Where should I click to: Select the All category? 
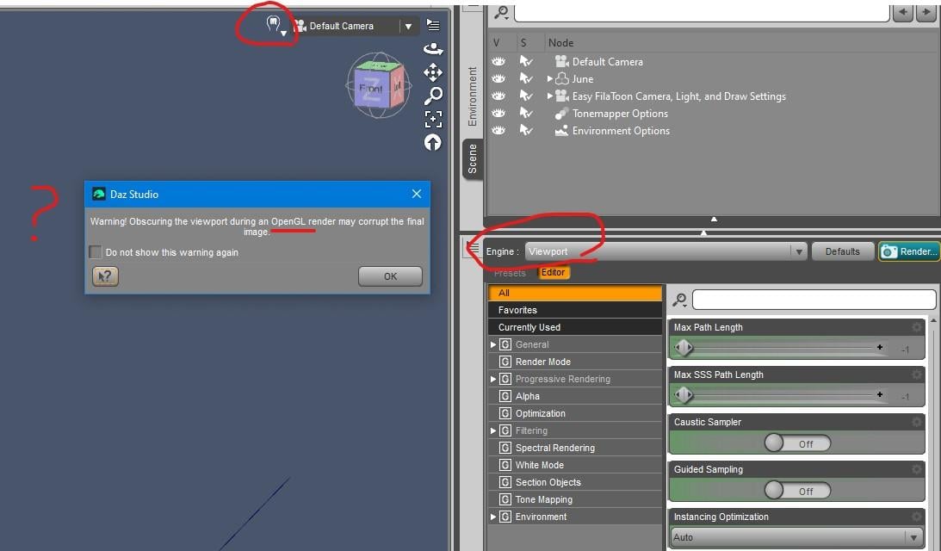pos(575,293)
